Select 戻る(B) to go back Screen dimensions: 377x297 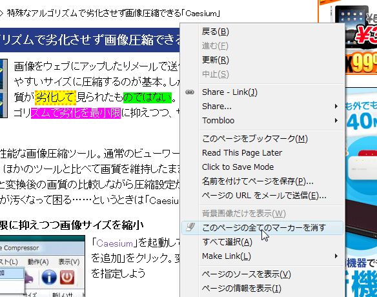[x=215, y=32]
